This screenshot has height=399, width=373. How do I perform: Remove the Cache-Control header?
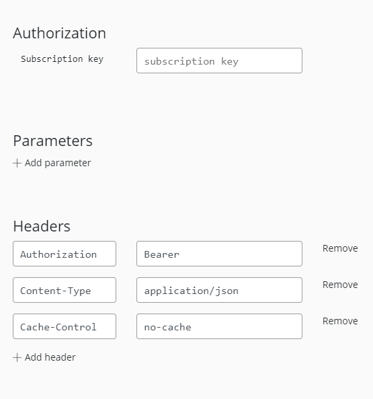coord(340,321)
